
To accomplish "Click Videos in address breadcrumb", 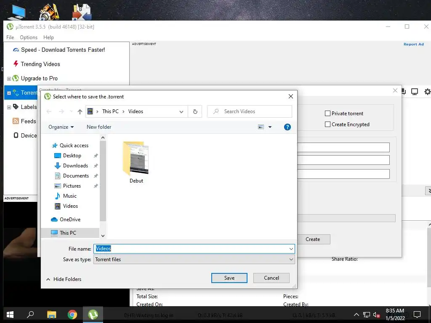I will pos(136,111).
